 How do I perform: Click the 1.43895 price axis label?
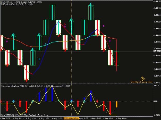click(157, 56)
